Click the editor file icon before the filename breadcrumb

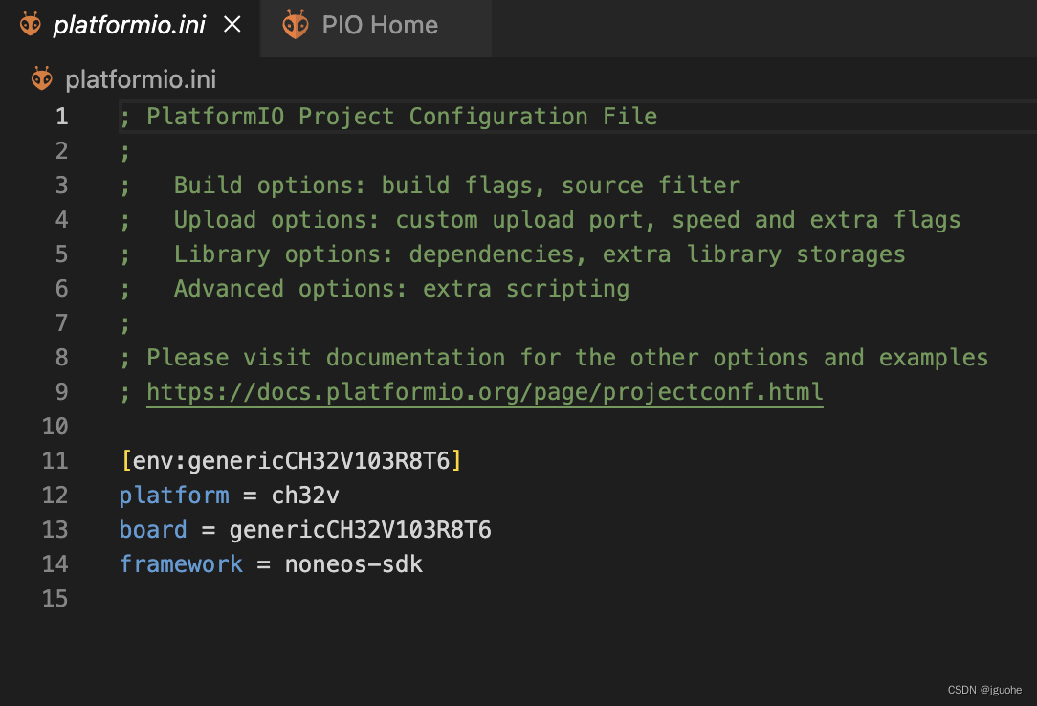pyautogui.click(x=41, y=78)
